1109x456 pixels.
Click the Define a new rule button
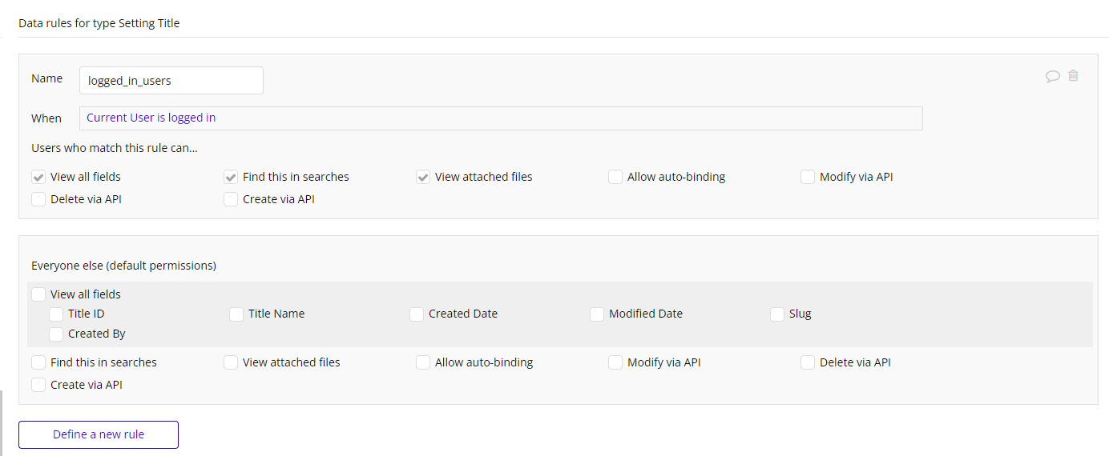tap(99, 434)
